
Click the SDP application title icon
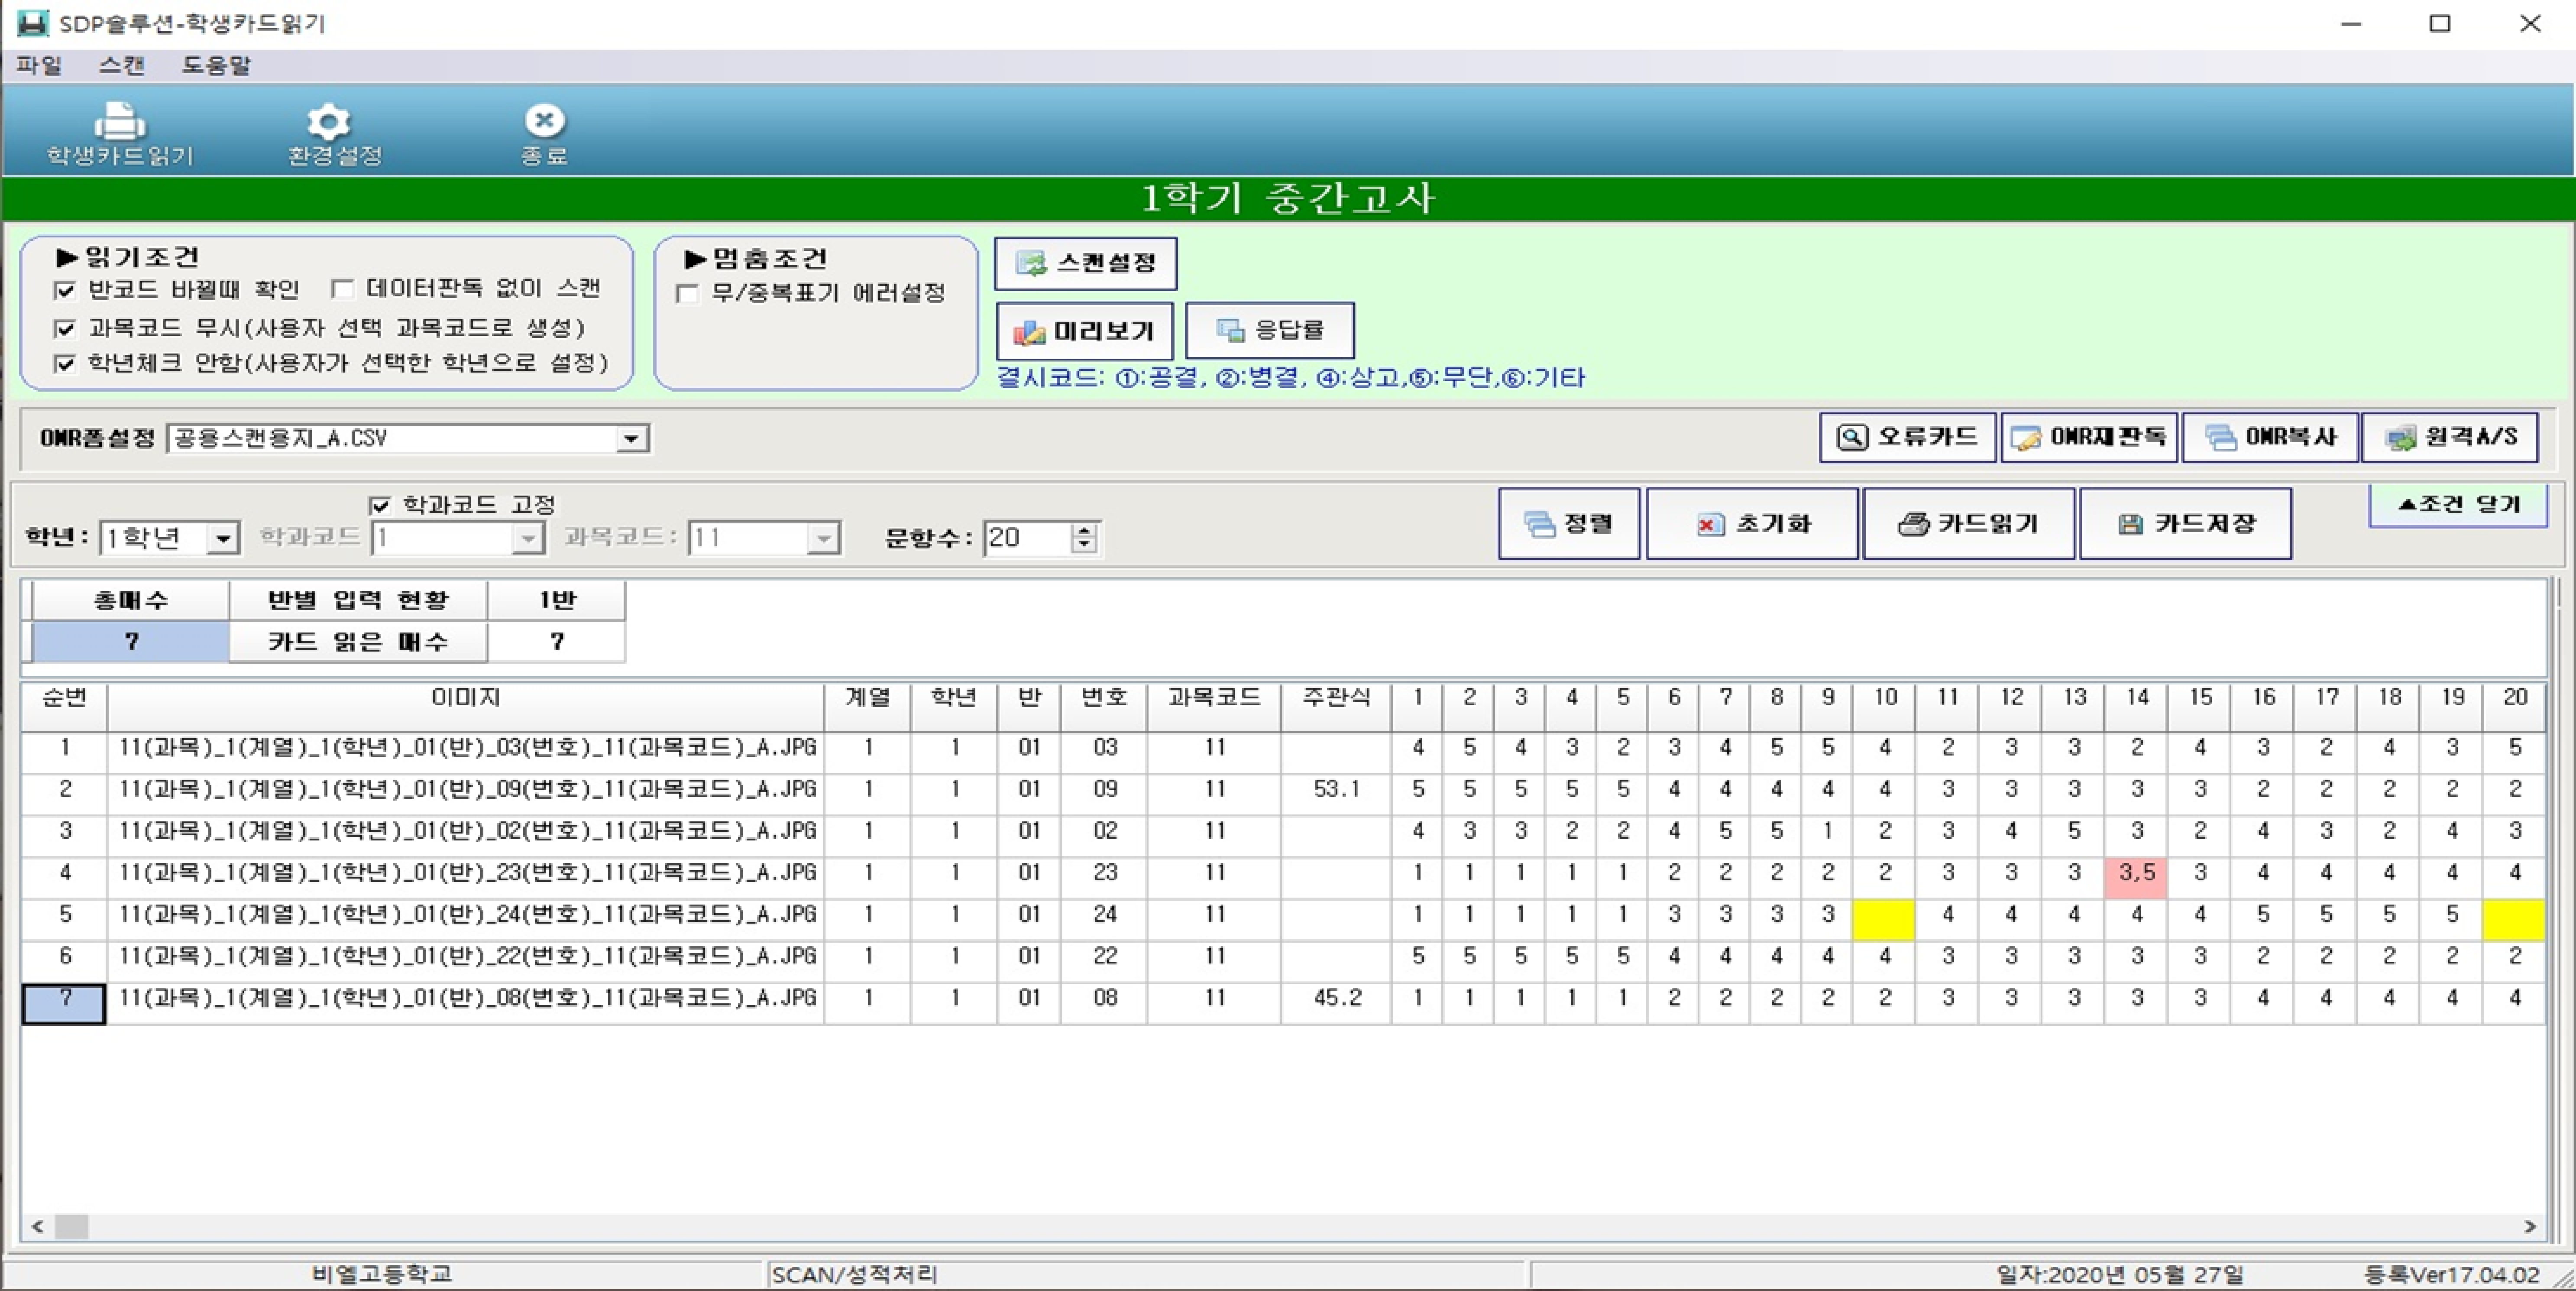(32, 23)
